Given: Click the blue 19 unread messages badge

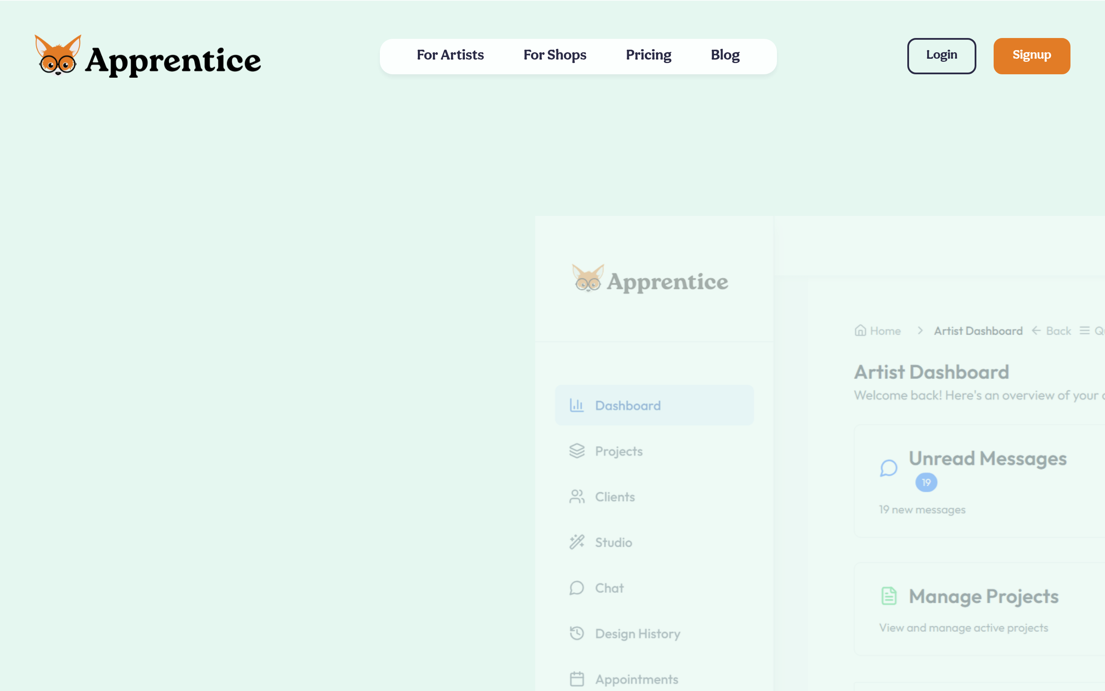Looking at the screenshot, I should [x=926, y=482].
